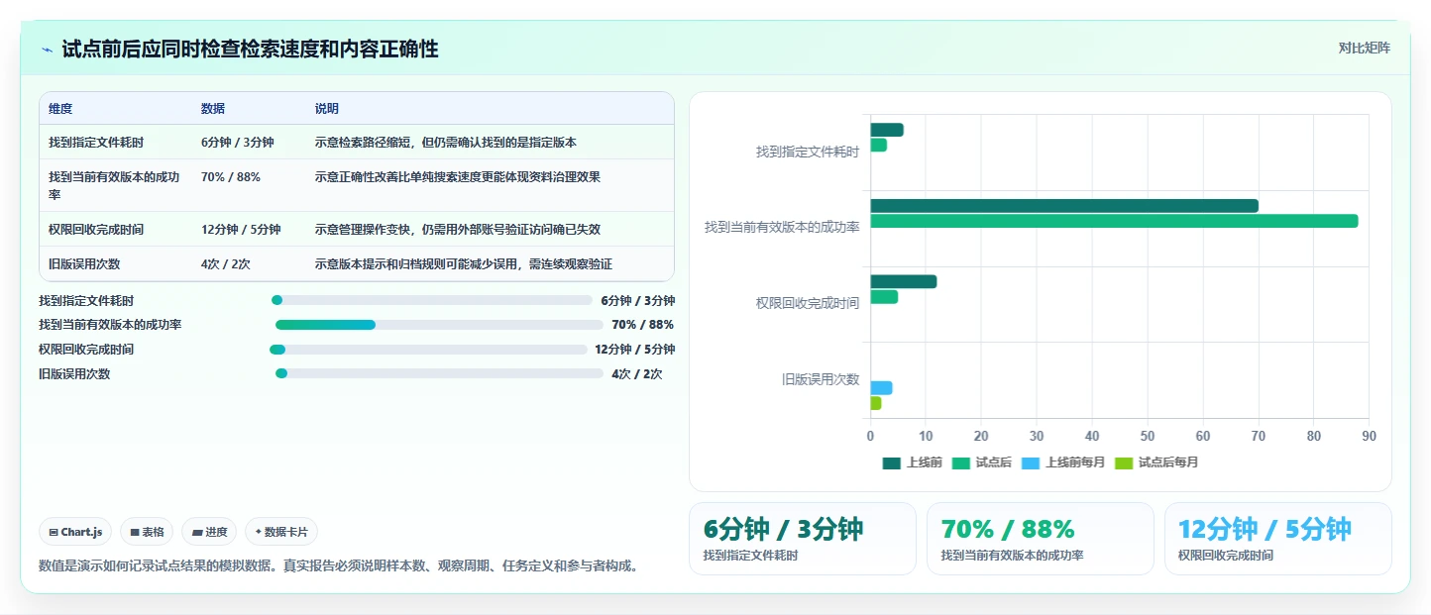Click table cell 70% / 88%
The height and width of the screenshot is (615, 1431).
pyautogui.click(x=231, y=177)
